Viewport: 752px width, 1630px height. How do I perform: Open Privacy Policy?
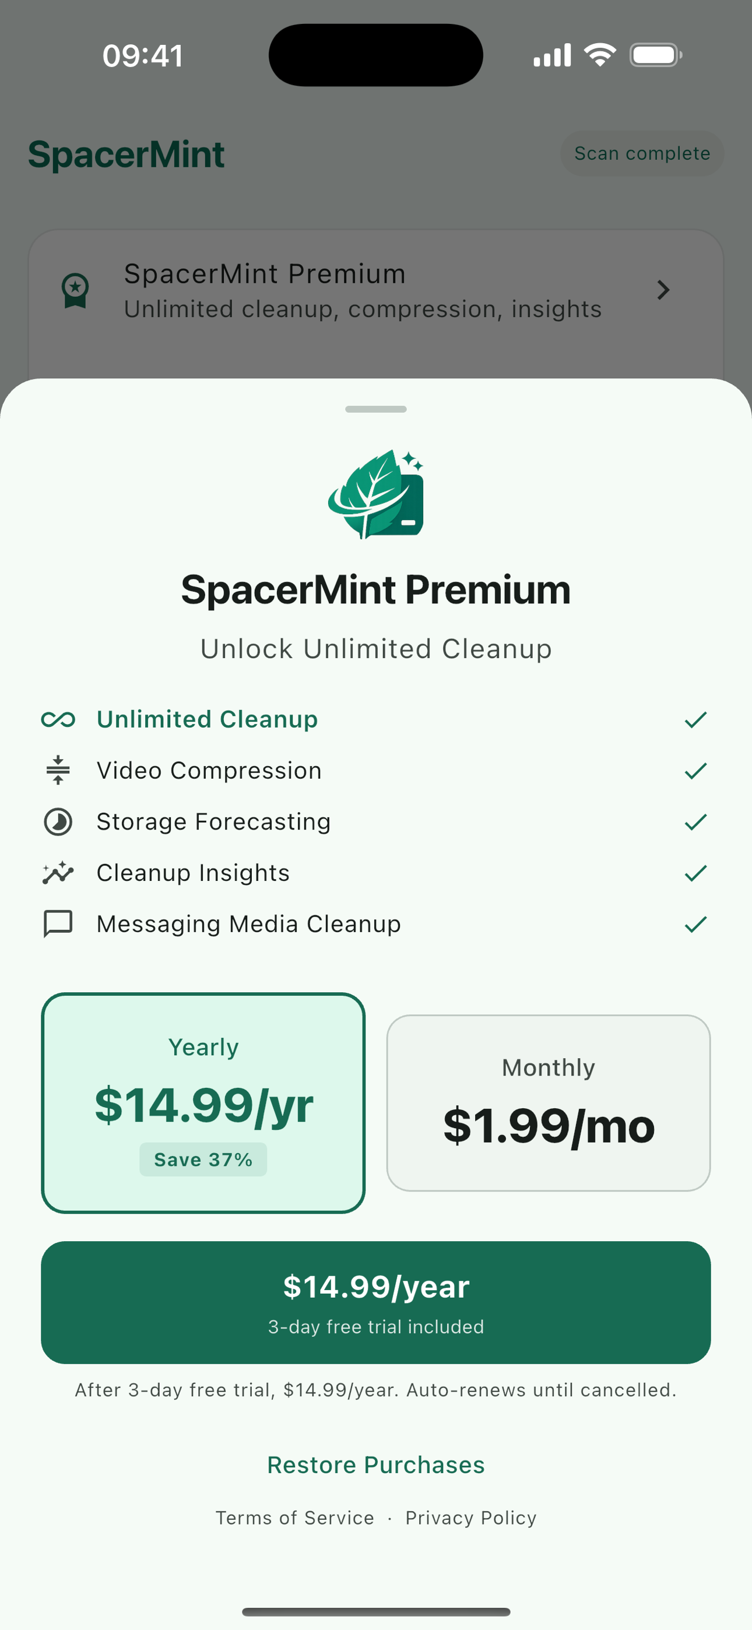pyautogui.click(x=470, y=1518)
